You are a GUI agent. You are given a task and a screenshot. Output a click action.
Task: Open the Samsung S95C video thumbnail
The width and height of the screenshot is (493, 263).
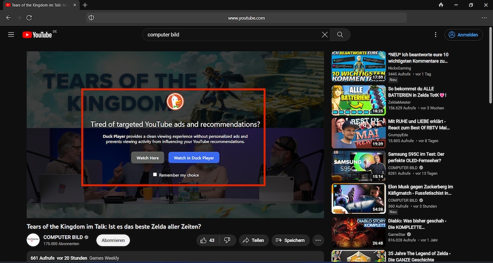[x=358, y=166]
